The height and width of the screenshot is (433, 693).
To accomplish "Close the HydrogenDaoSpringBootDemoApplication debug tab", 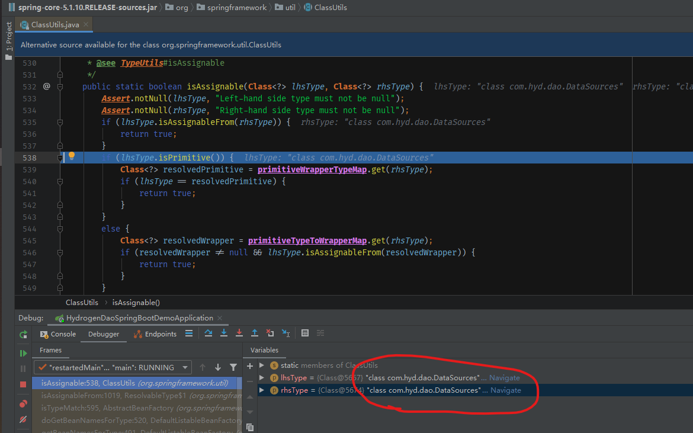I will (220, 318).
